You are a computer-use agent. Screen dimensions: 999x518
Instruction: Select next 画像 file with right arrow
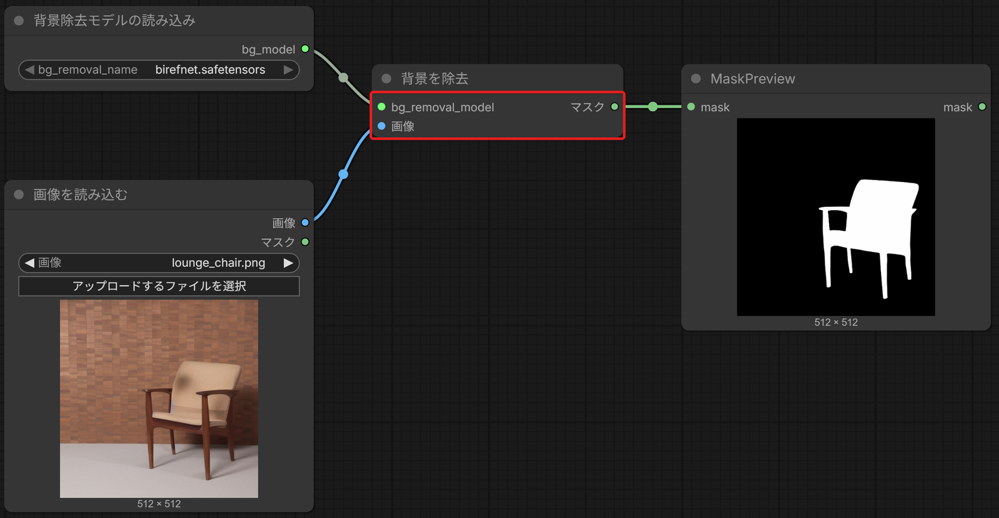coord(288,263)
